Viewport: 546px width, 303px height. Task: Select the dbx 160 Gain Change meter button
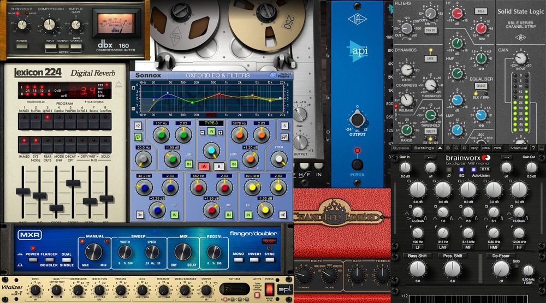76,46
